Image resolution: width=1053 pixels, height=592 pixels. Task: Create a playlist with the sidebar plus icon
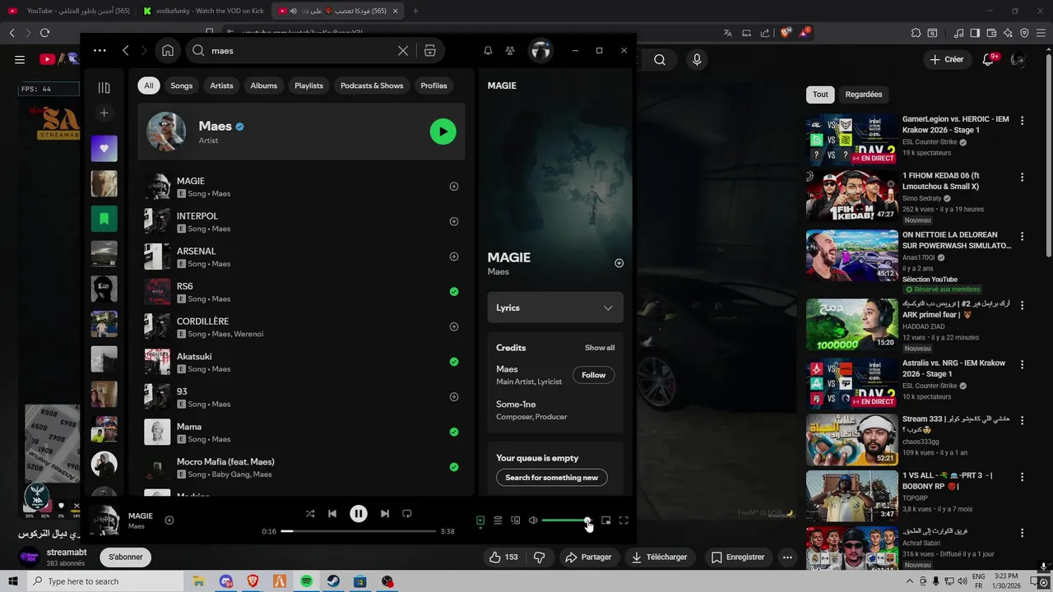(x=104, y=113)
